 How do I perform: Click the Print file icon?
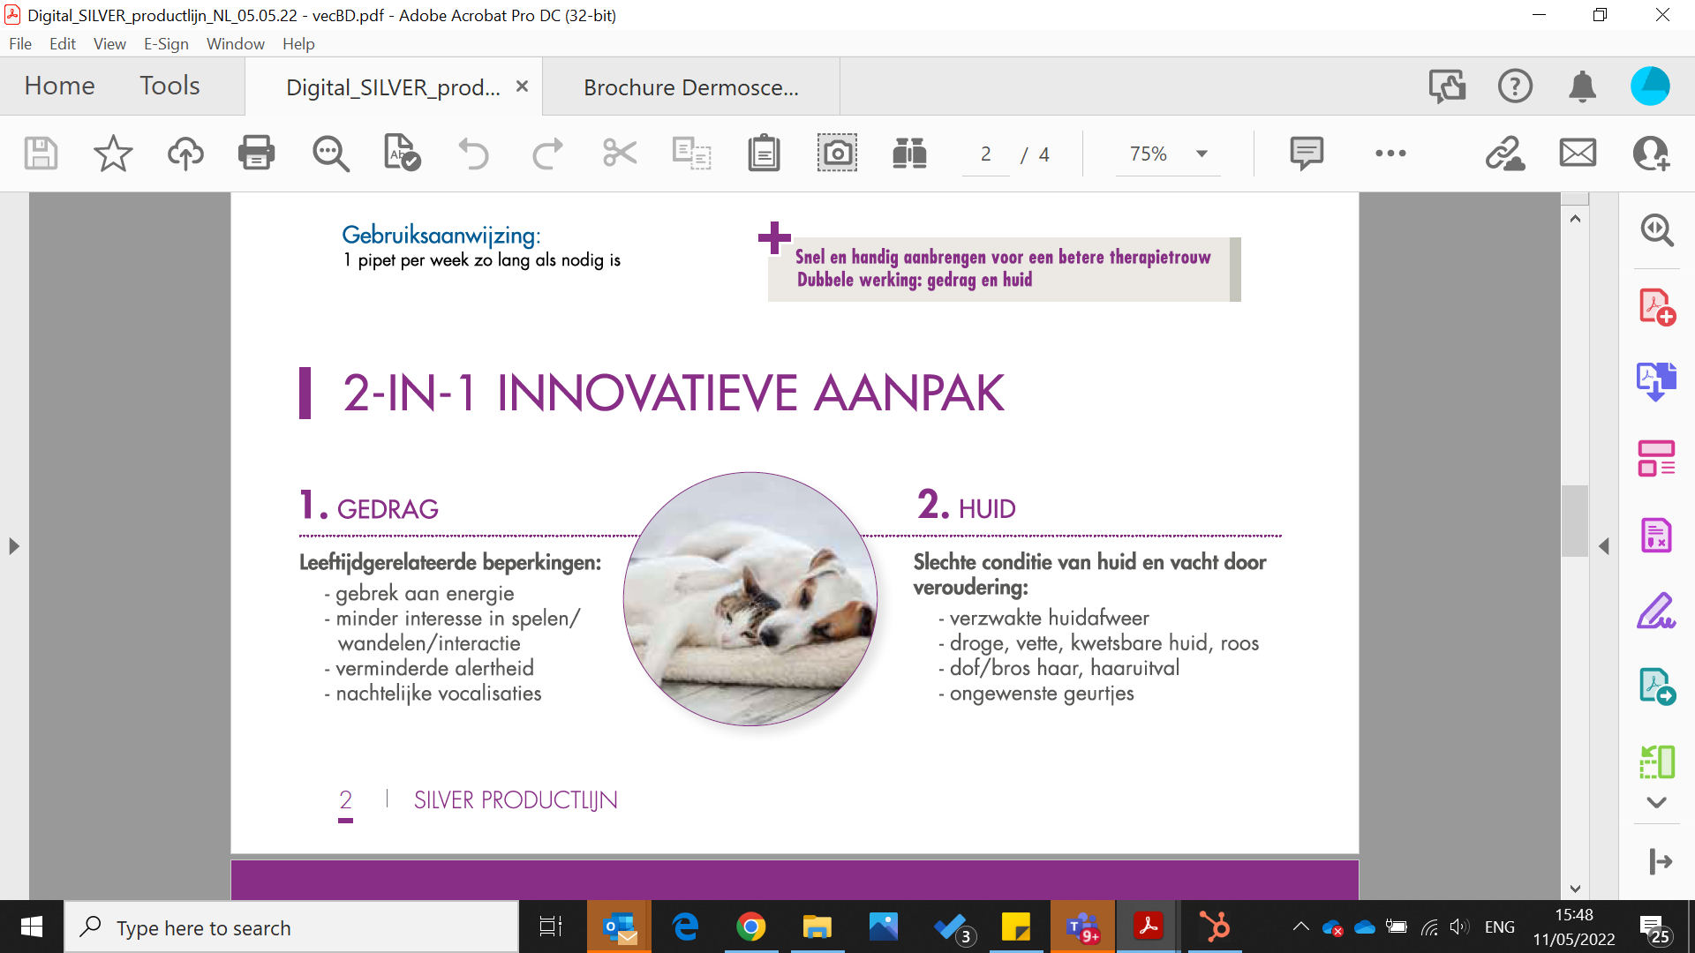point(256,154)
